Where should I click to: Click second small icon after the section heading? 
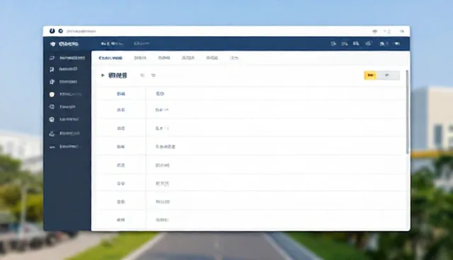[154, 75]
